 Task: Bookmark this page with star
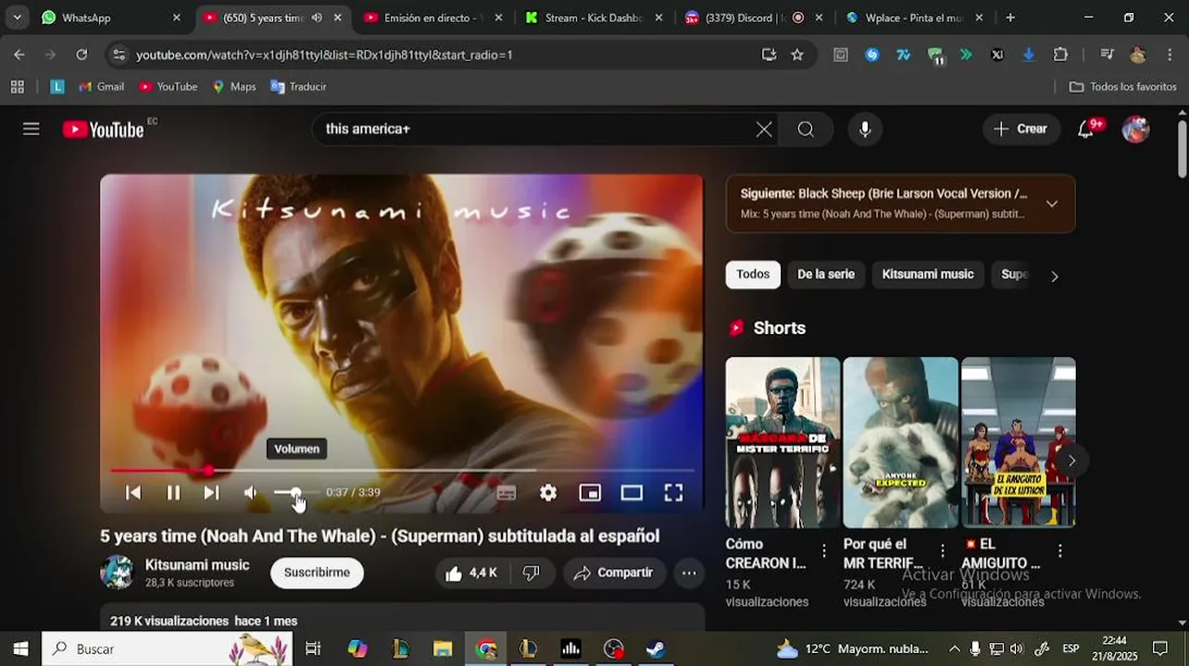(x=797, y=55)
